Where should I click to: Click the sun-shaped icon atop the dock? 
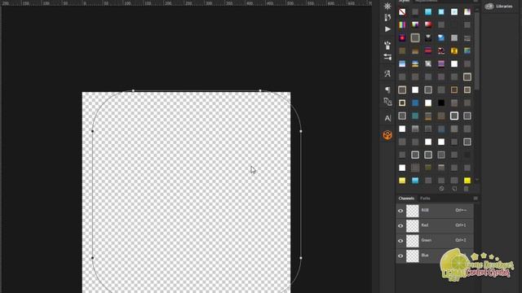click(387, 6)
